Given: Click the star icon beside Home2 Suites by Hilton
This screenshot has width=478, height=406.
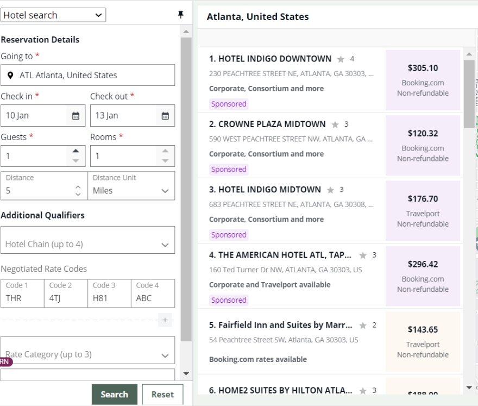Looking at the screenshot, I should [363, 391].
